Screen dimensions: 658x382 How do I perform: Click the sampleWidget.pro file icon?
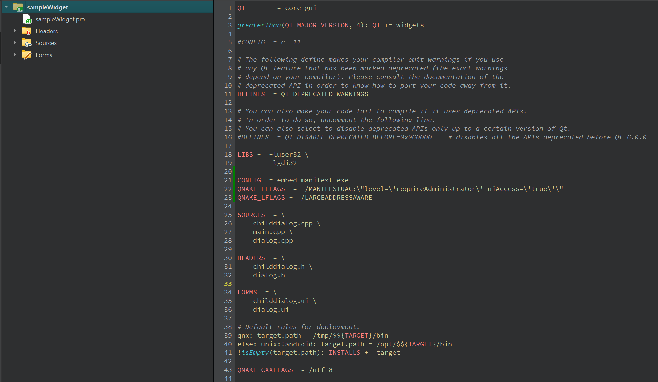tap(27, 19)
